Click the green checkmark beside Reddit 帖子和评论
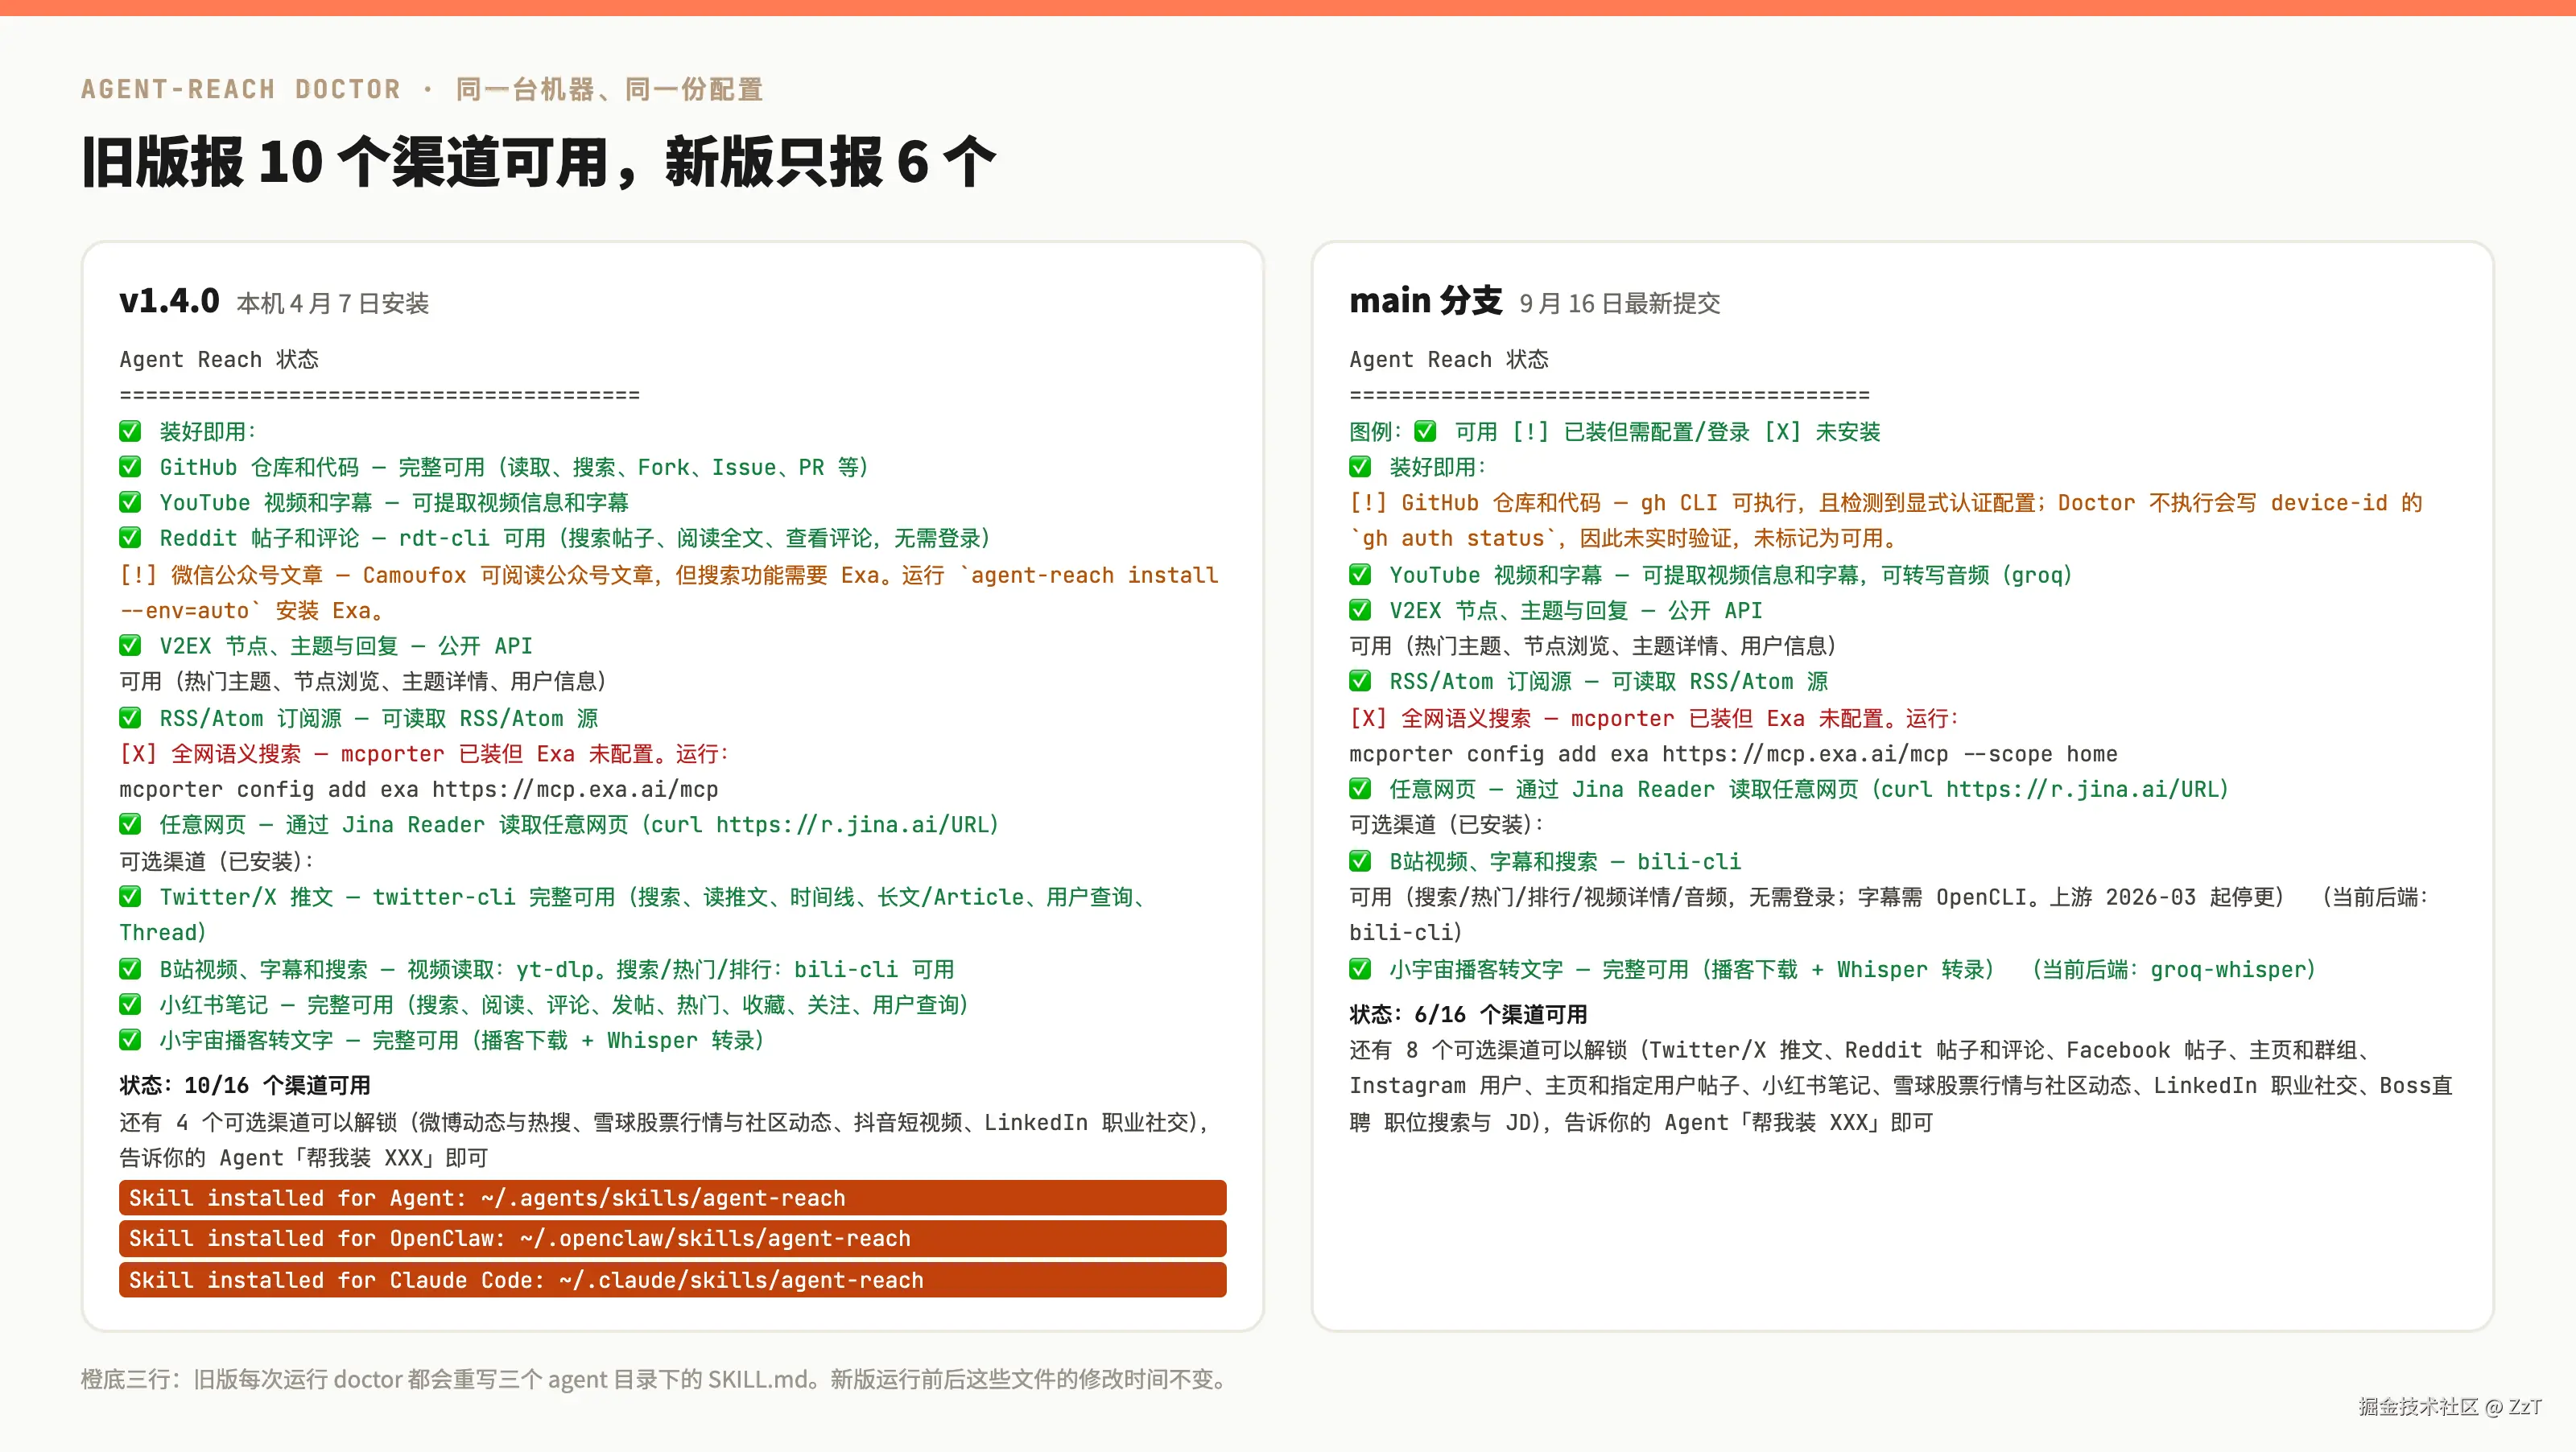The width and height of the screenshot is (2576, 1452). pyautogui.click(x=130, y=538)
